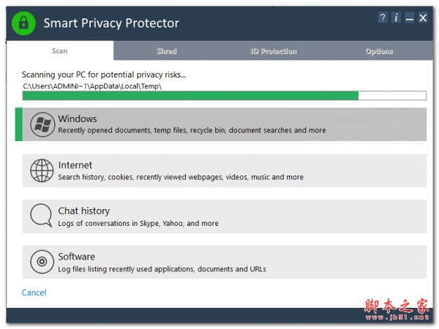The width and height of the screenshot is (439, 329).
Task: Open the Options tab
Action: (x=380, y=51)
